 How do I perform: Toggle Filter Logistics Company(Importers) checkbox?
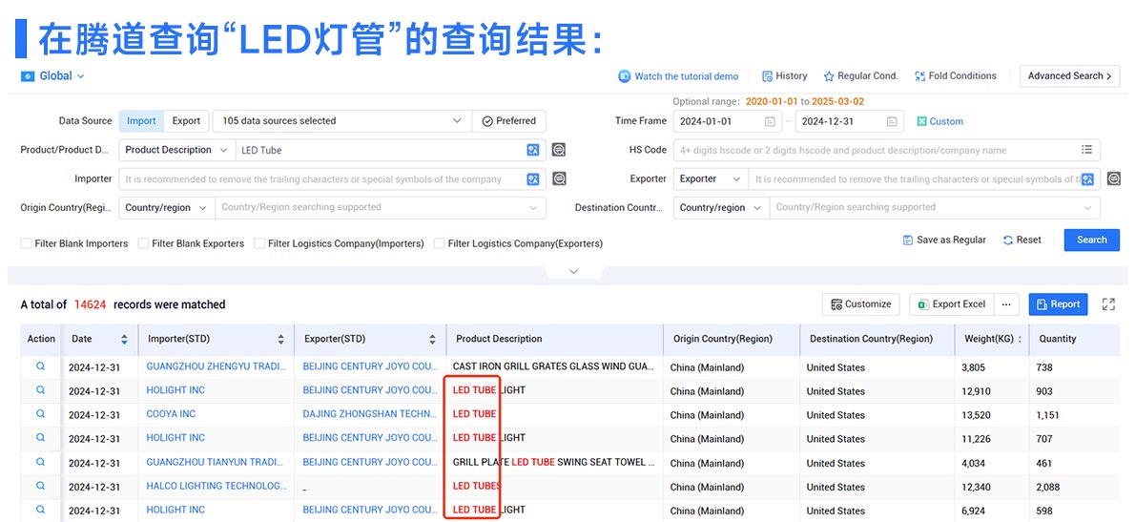point(259,243)
